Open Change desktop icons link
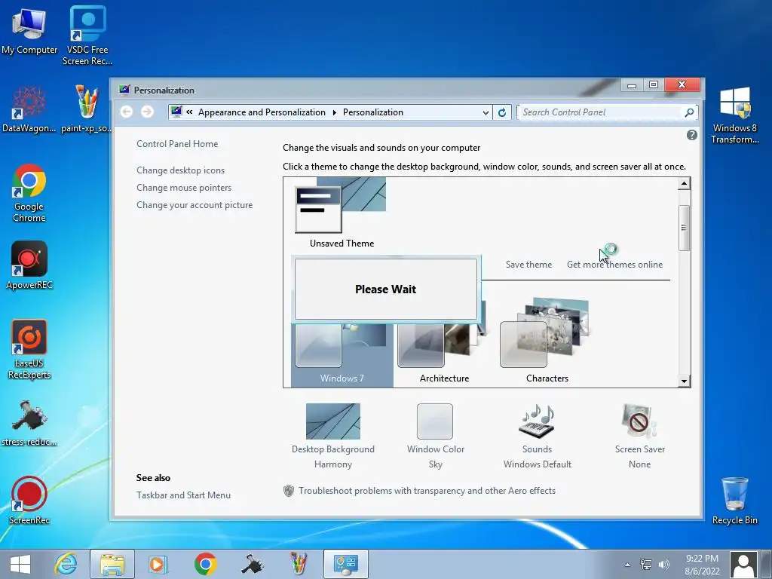 180,170
